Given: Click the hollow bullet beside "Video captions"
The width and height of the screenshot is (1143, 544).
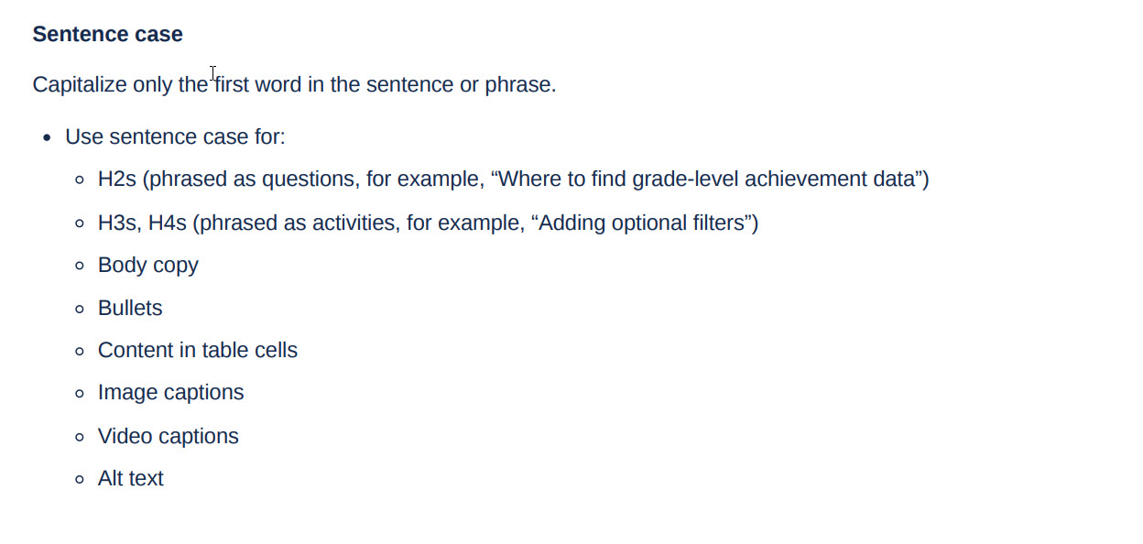Looking at the screenshot, I should (x=81, y=438).
